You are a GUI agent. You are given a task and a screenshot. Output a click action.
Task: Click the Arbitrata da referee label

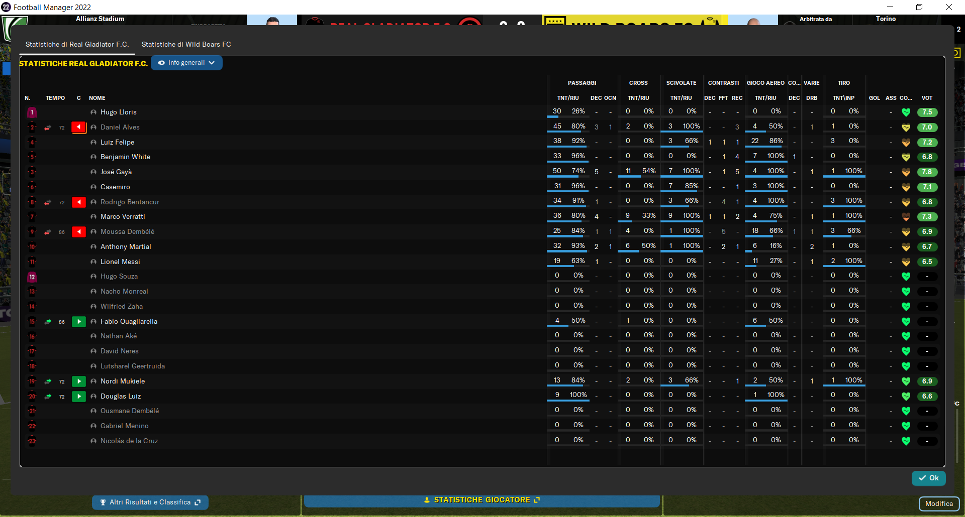coord(816,19)
